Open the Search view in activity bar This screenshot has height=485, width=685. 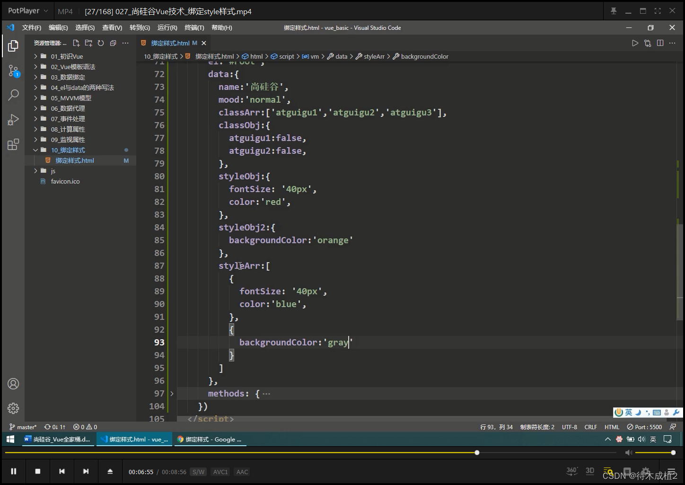point(13,95)
